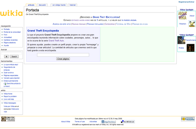Open Versión para imprimir link
The width and height of the screenshot is (196, 129).
[12, 78]
